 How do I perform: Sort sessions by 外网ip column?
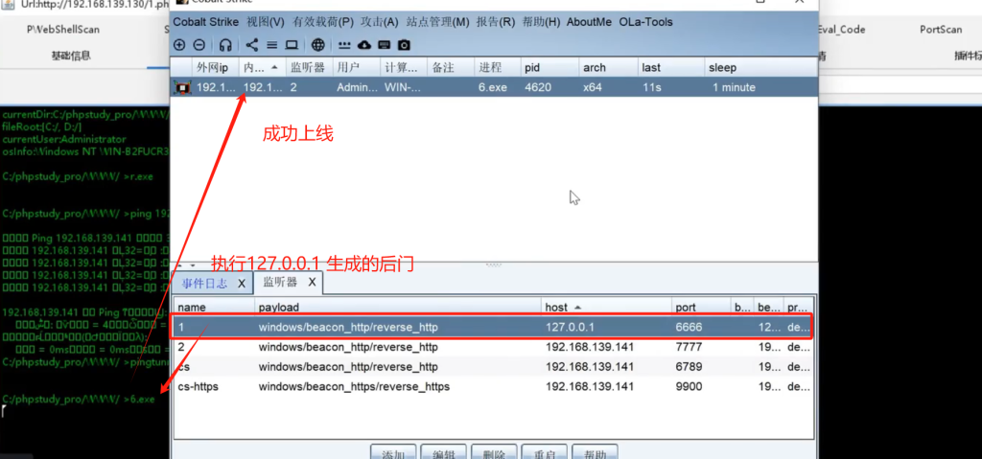click(x=214, y=67)
